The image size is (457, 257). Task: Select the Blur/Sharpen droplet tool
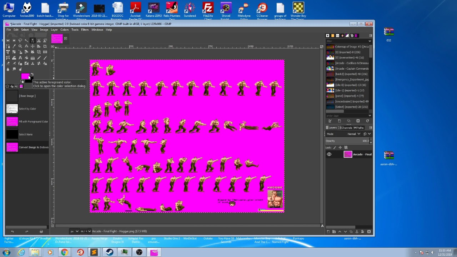[x=8, y=69]
